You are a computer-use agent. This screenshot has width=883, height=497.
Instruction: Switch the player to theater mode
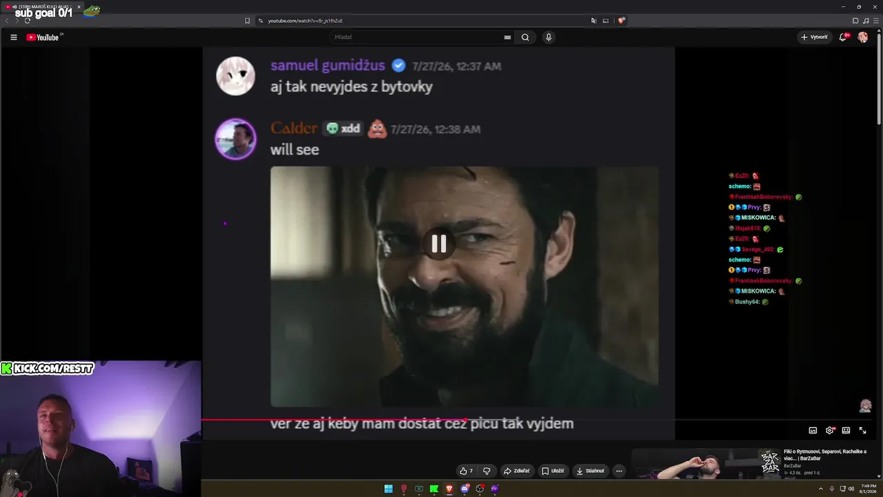coord(846,431)
